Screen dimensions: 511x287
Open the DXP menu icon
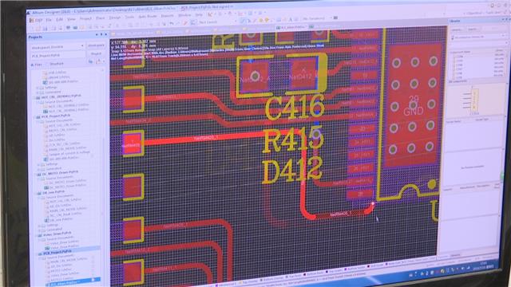point(36,20)
